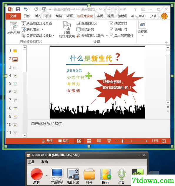Image resolution: width=175 pixels, height=186 pixels.
Task: Open oCam 帮助 menu
Action: point(44,162)
